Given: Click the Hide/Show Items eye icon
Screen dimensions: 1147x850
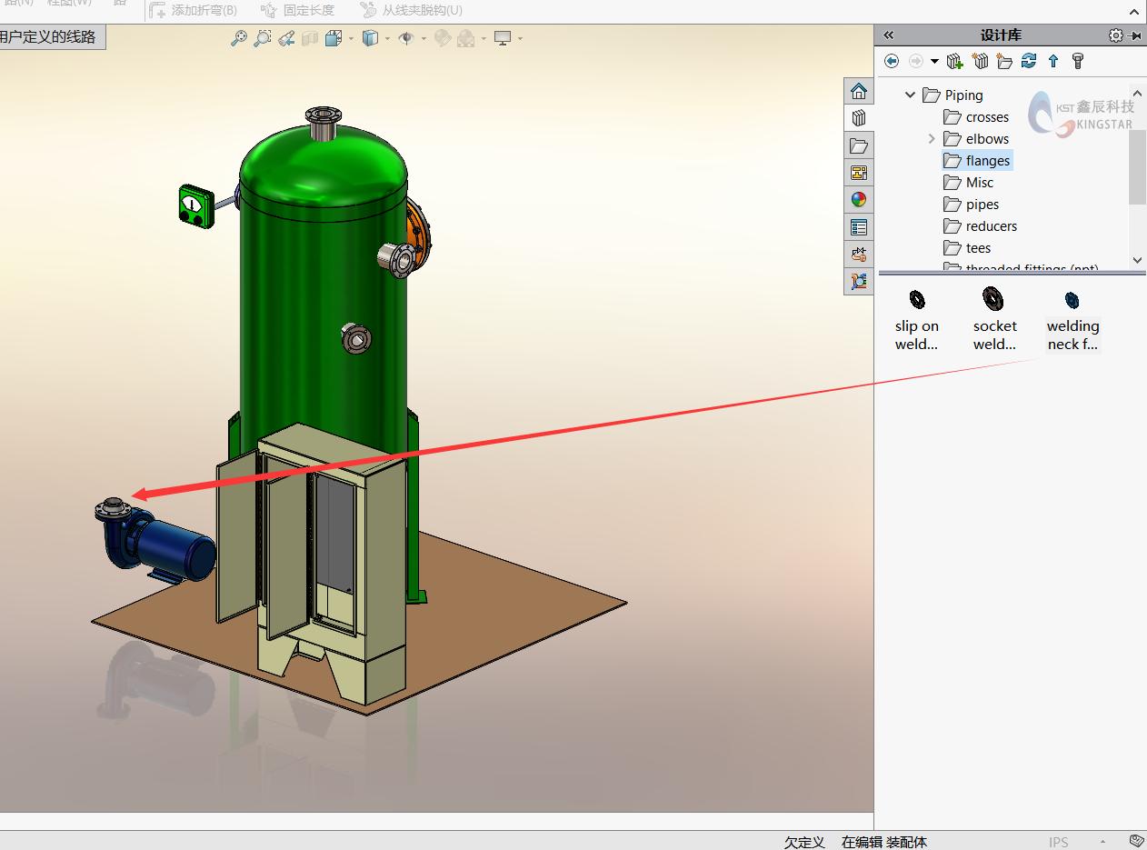Looking at the screenshot, I should (405, 38).
